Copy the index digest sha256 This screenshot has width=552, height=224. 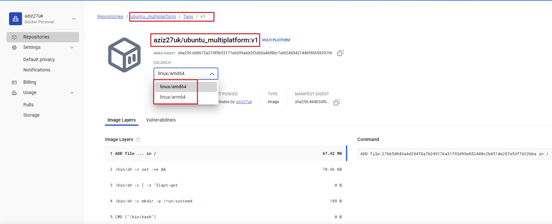tap(340, 53)
